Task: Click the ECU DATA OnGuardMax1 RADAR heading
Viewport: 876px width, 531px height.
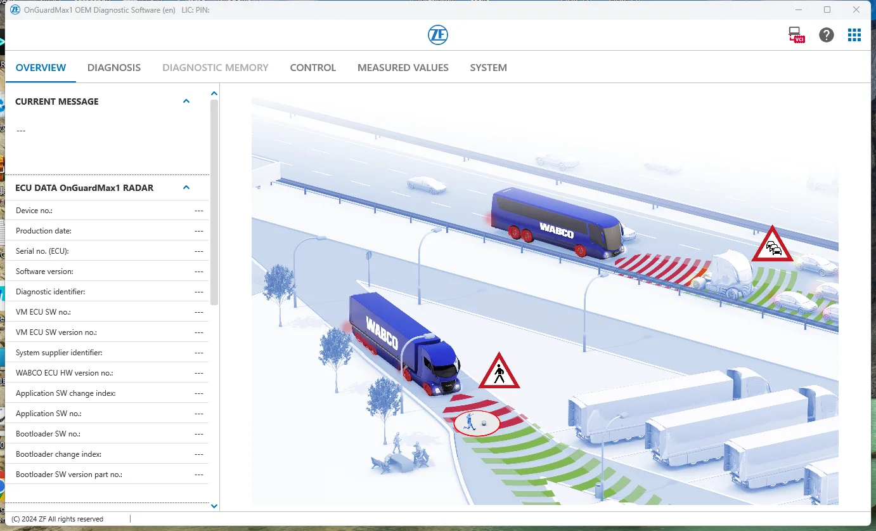Action: [x=84, y=188]
